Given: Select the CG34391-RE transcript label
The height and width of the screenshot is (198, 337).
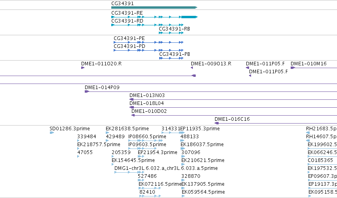Looking at the screenshot, I should pos(127,13).
